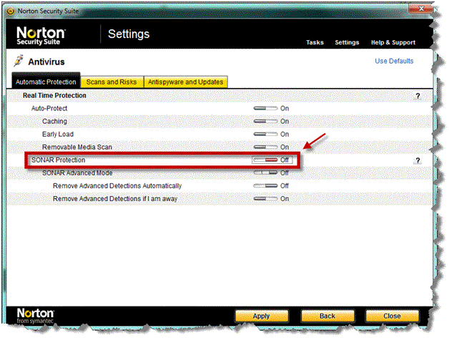This screenshot has height=338, width=449.
Task: Click the Caching label
Action: point(54,121)
